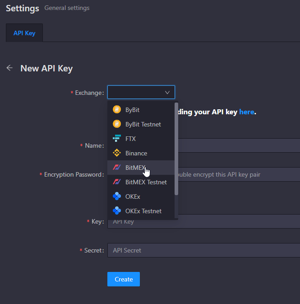Click the ByBit Testnet logo icon
Viewport: 300px width, 304px height.
coord(117,124)
